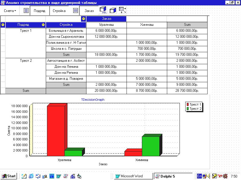The height and width of the screenshot is (180, 241).
Task: Click the Дом на Репина cell
Action: coord(66,73)
